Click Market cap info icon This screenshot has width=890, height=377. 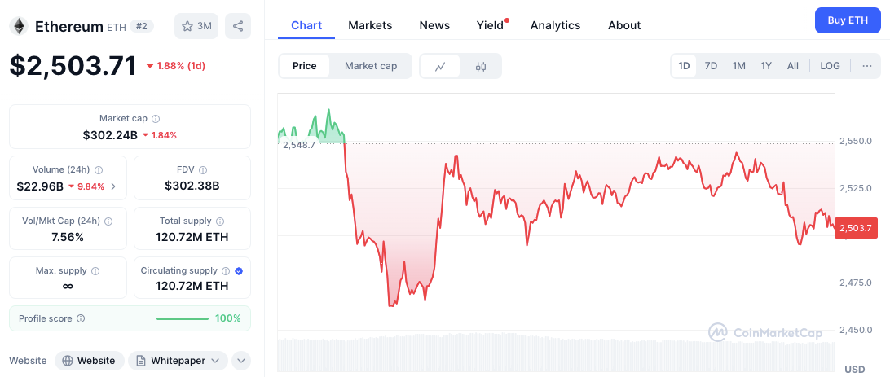[x=156, y=119]
